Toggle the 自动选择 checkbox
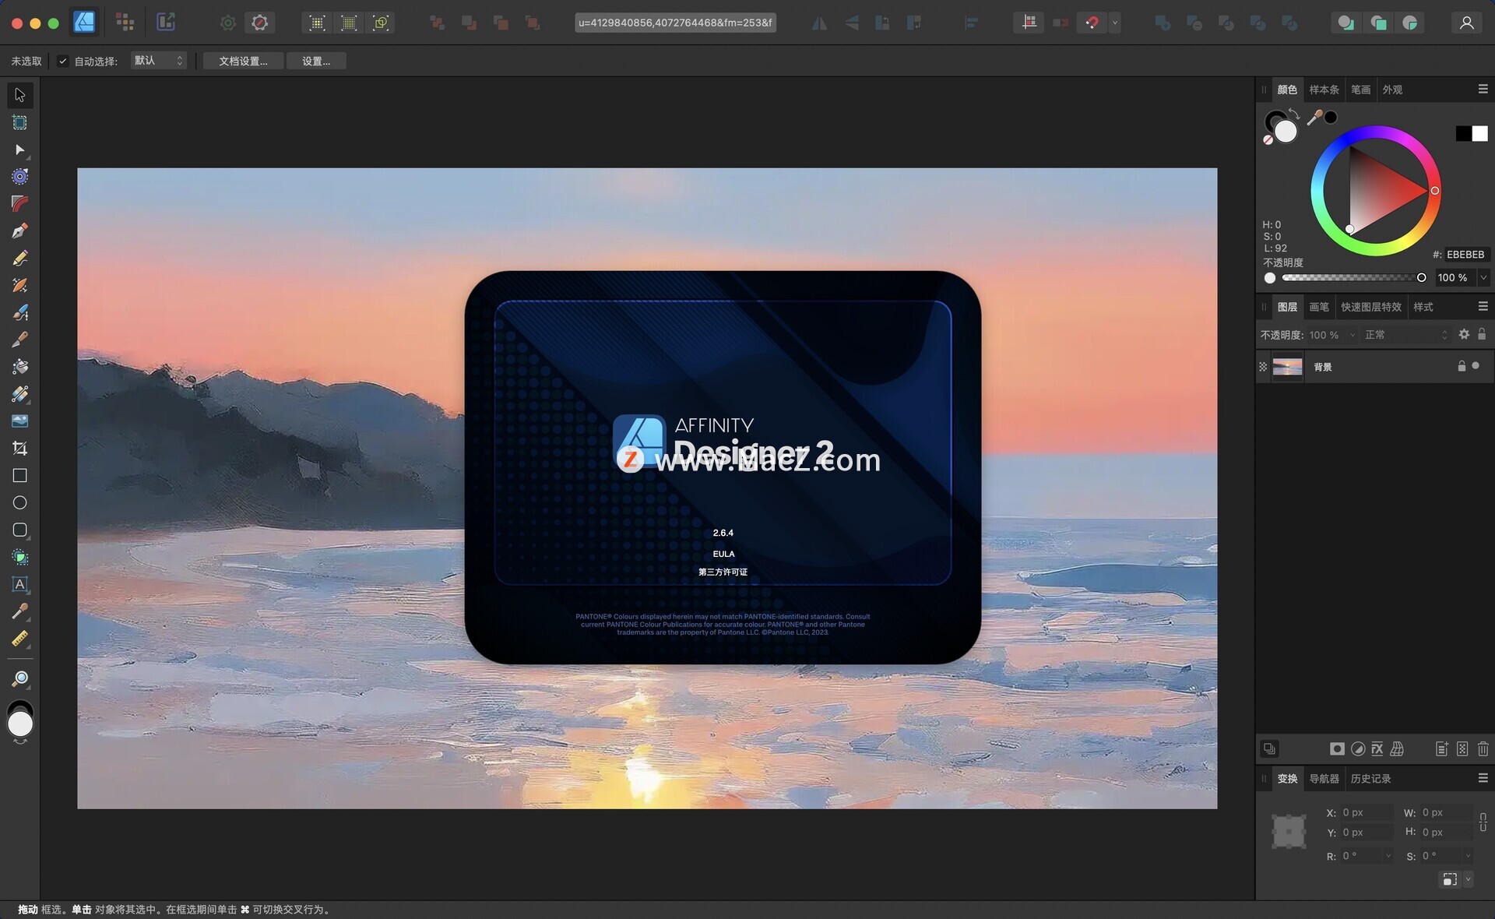This screenshot has width=1495, height=919. (63, 61)
